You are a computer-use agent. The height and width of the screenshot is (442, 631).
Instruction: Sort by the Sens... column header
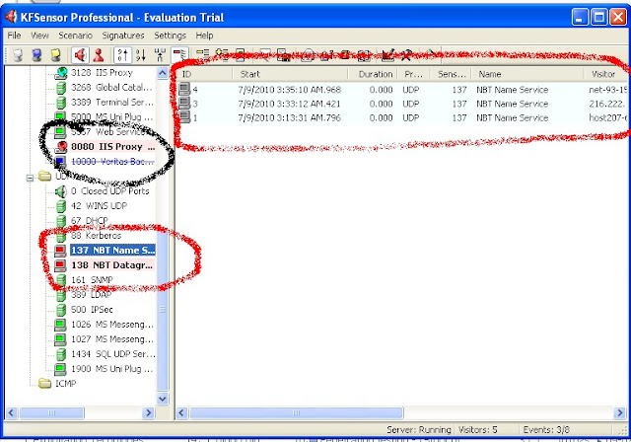click(451, 74)
